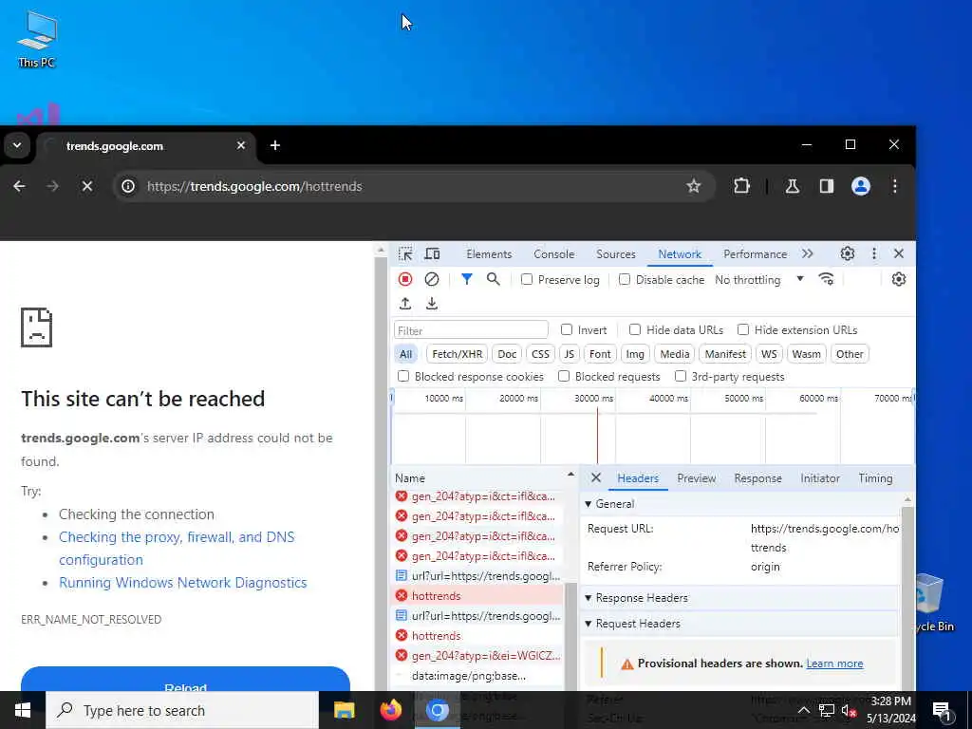Screen dimensions: 972x729
Task: Enable Preserve log checkbox
Action: (x=527, y=280)
